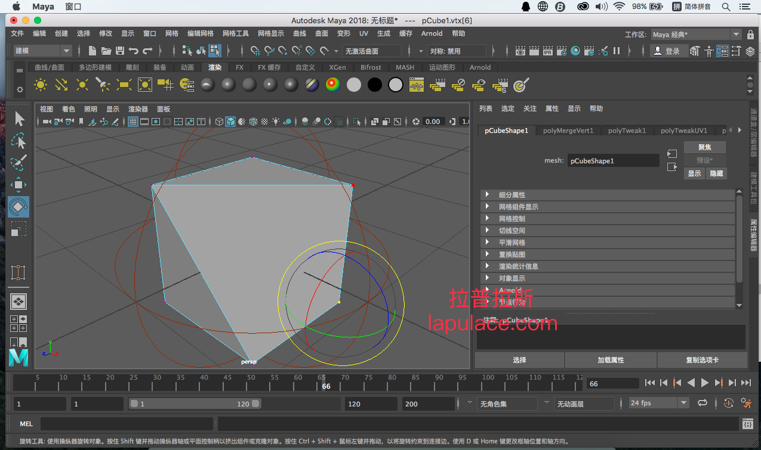Open the 工作区 Maya 经典 workspace dropdown
Viewport: 761px width, 450px height.
[x=696, y=35]
